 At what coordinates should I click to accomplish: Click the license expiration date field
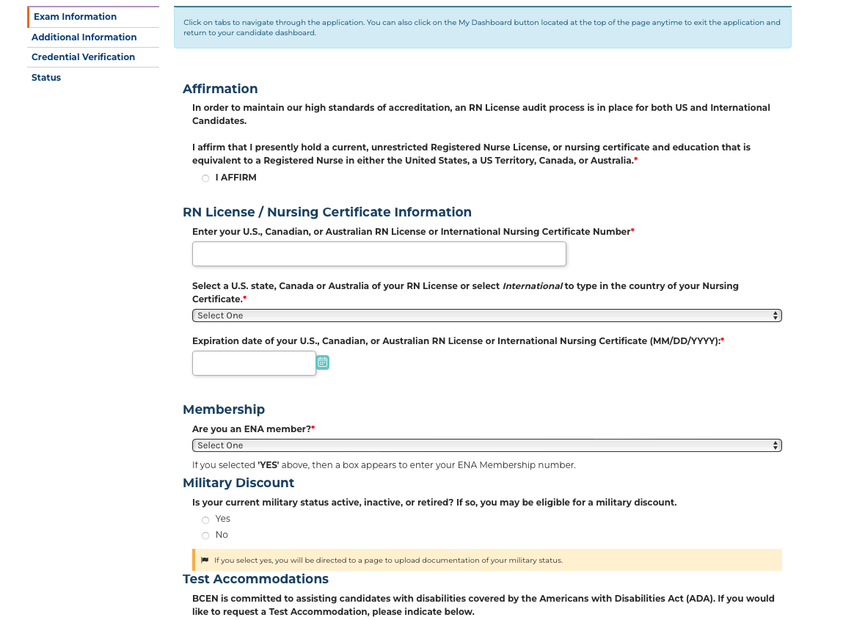(x=254, y=363)
